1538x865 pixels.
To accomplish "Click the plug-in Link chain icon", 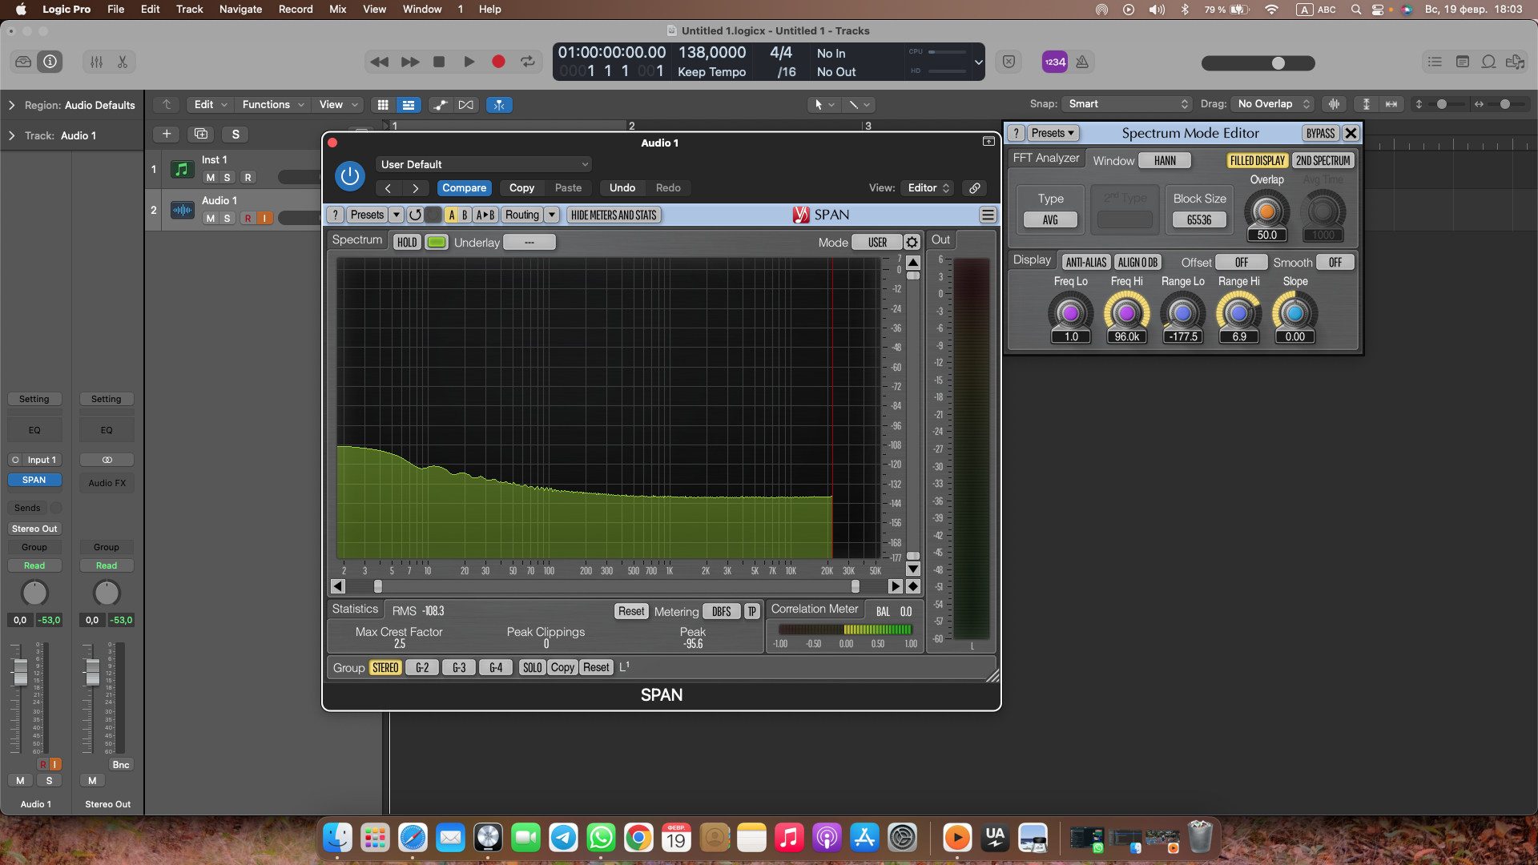I will [975, 188].
